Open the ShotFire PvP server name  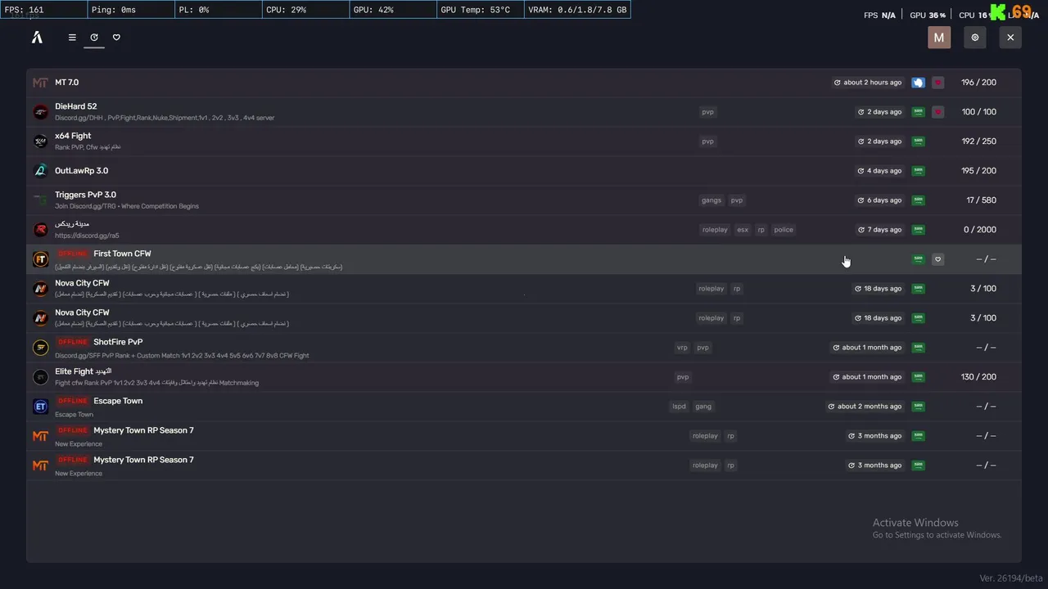point(118,342)
